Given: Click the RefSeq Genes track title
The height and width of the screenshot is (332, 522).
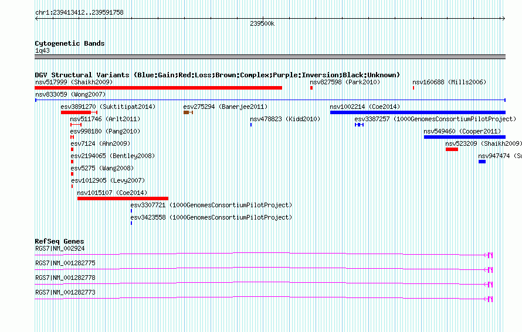Looking at the screenshot, I should coord(59,241).
